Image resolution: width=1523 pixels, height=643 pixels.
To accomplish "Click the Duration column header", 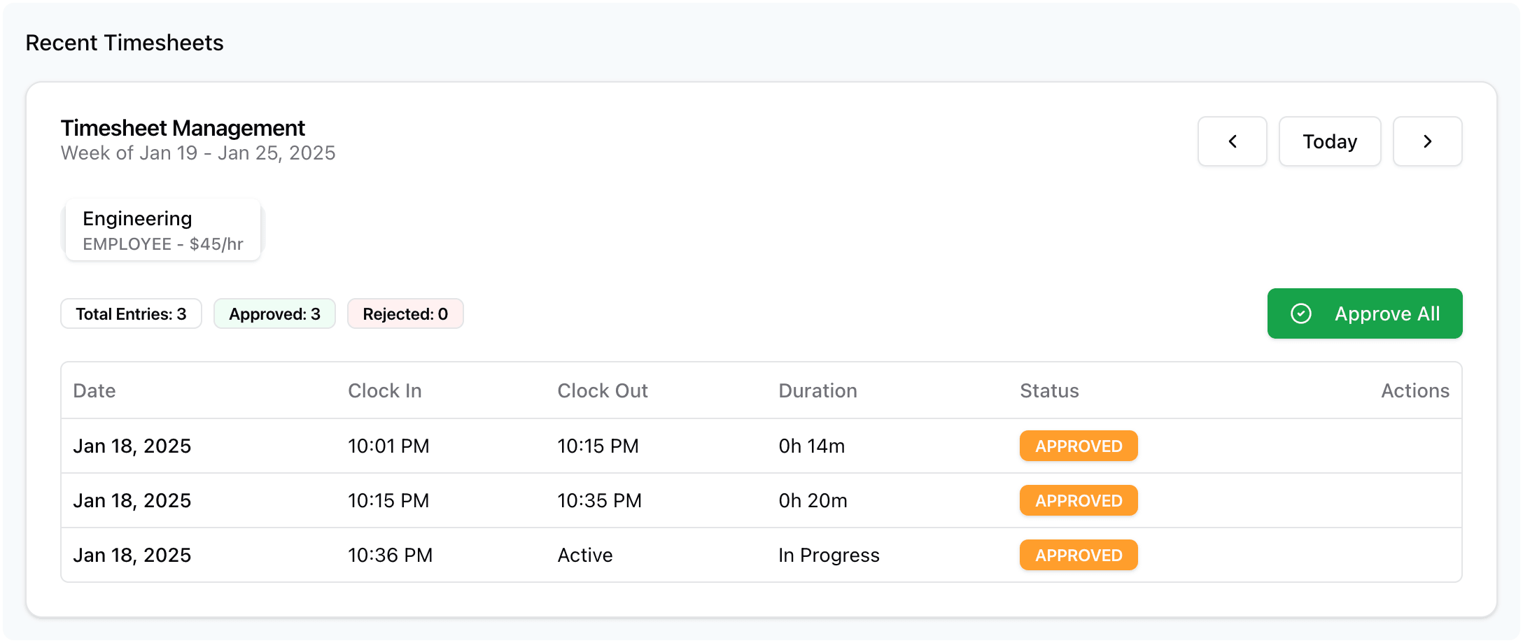I will click(817, 390).
